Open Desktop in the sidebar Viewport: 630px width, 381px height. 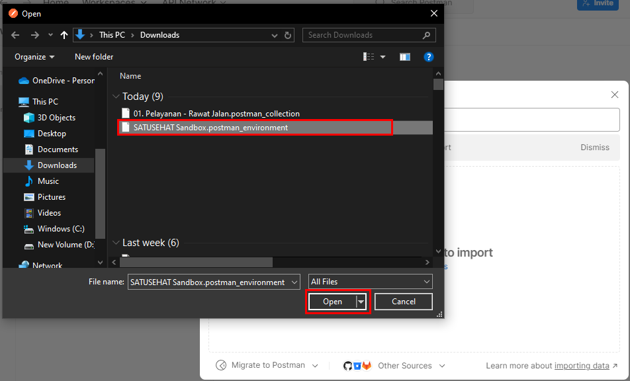tap(45, 134)
